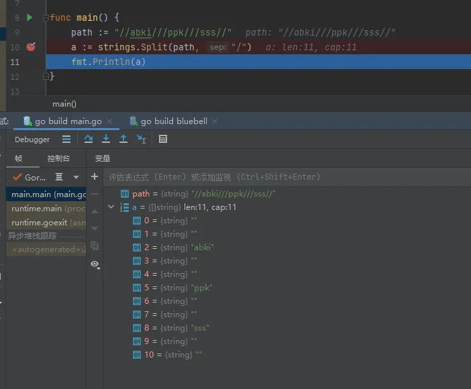471x389 pixels.
Task: Collapse the func main fold marker
Action: click(46, 17)
